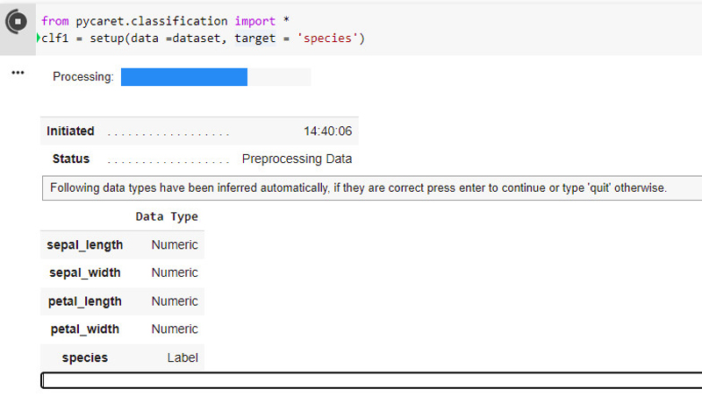Click the Preprocessing Data status text
This screenshot has width=702, height=396.
click(297, 159)
